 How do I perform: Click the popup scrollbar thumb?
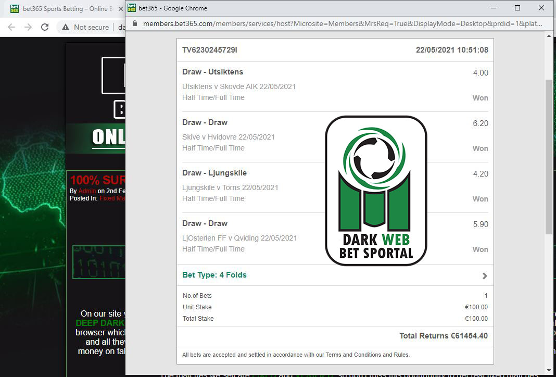pyautogui.click(x=549, y=156)
